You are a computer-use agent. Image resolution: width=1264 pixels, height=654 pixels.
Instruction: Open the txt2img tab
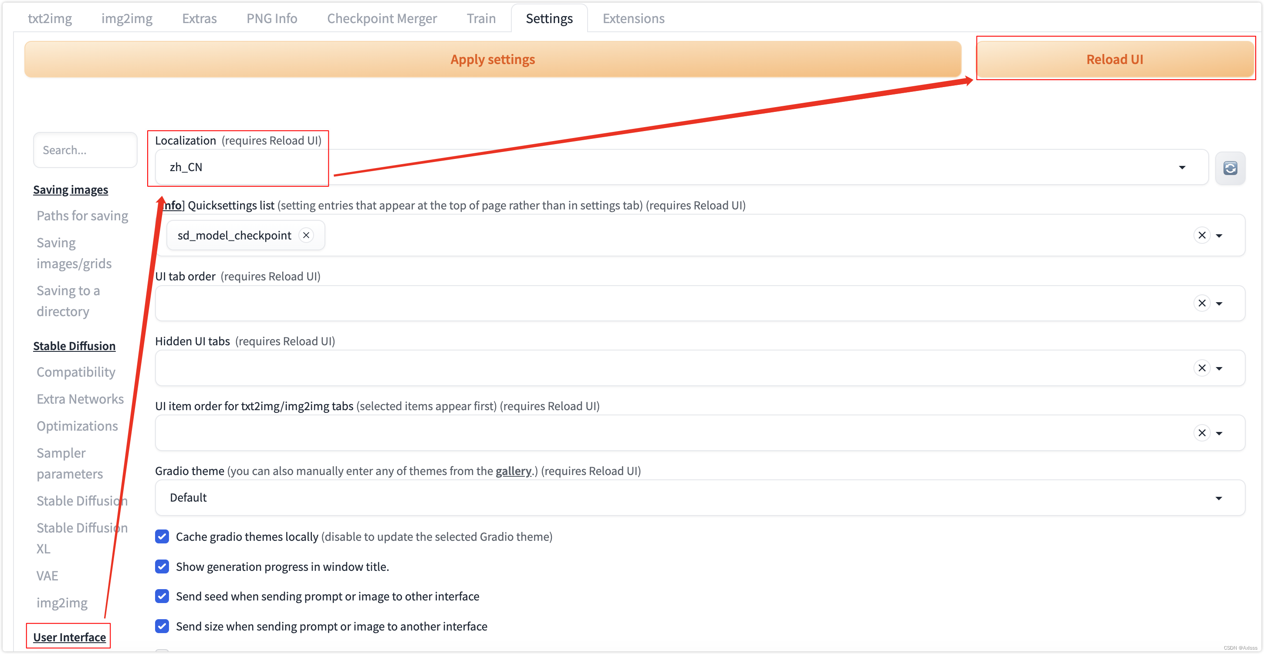50,18
